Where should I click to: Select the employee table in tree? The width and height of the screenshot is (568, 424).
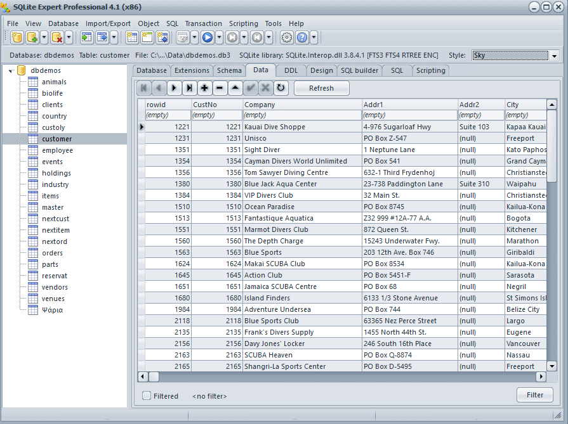coord(57,150)
